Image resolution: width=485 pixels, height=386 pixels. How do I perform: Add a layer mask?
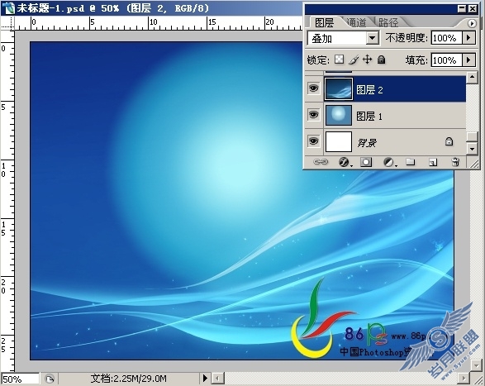click(366, 162)
